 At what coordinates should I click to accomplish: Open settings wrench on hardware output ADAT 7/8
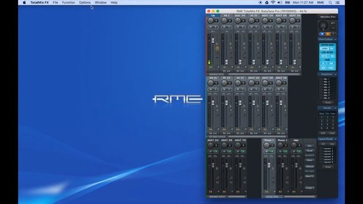[x=244, y=178]
